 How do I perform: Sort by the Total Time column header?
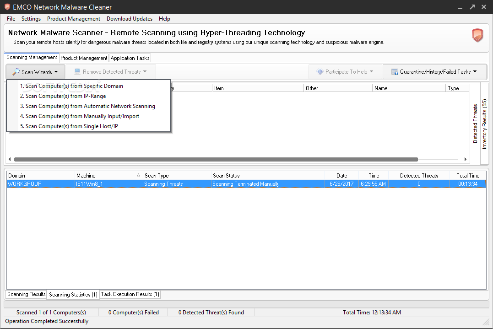click(x=468, y=176)
